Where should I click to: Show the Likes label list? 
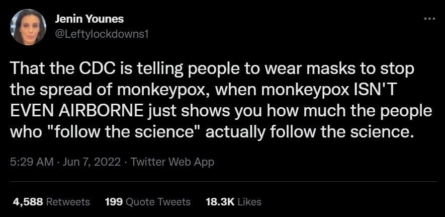(249, 202)
